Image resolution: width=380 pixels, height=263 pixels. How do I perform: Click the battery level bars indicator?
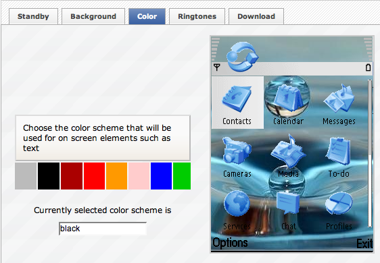[368, 49]
